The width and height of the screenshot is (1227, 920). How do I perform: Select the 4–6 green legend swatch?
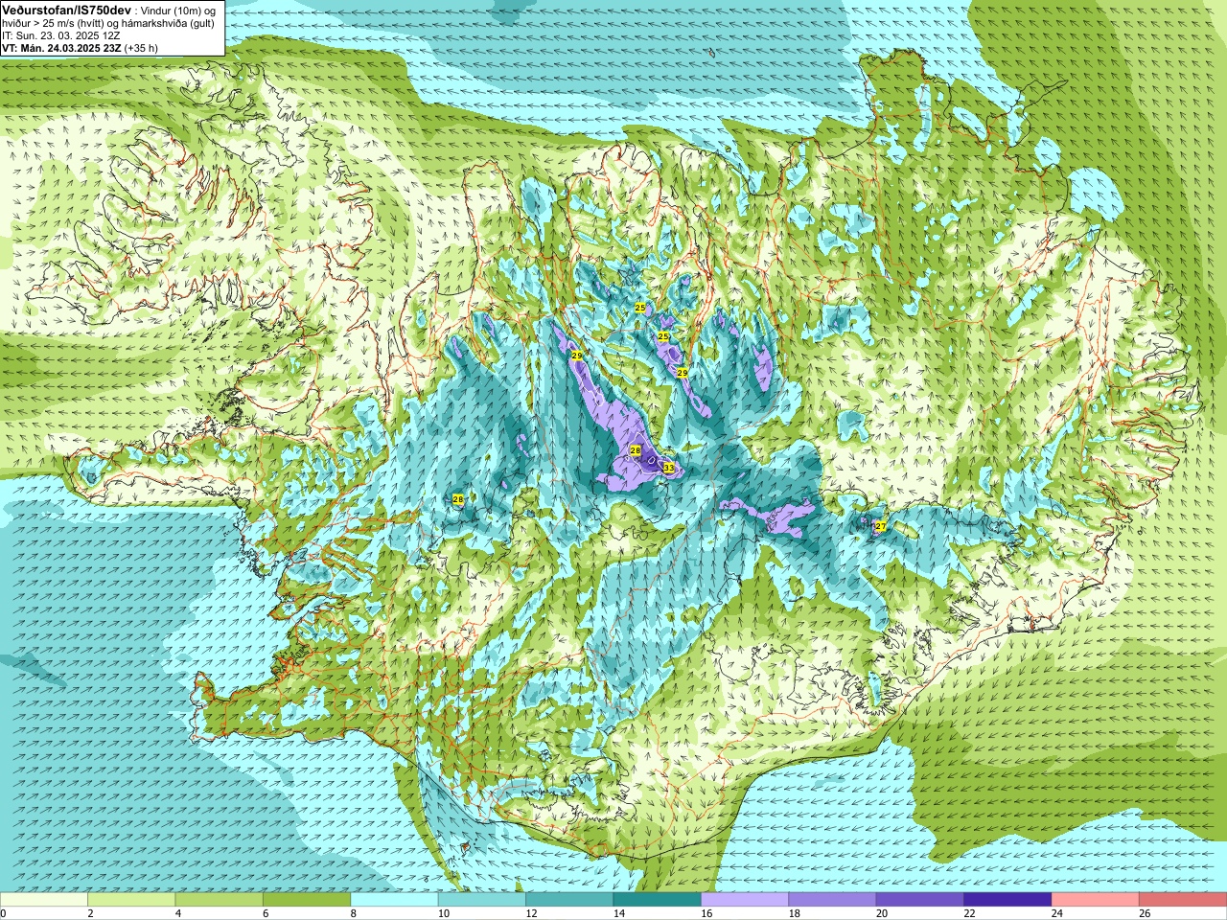tap(220, 899)
